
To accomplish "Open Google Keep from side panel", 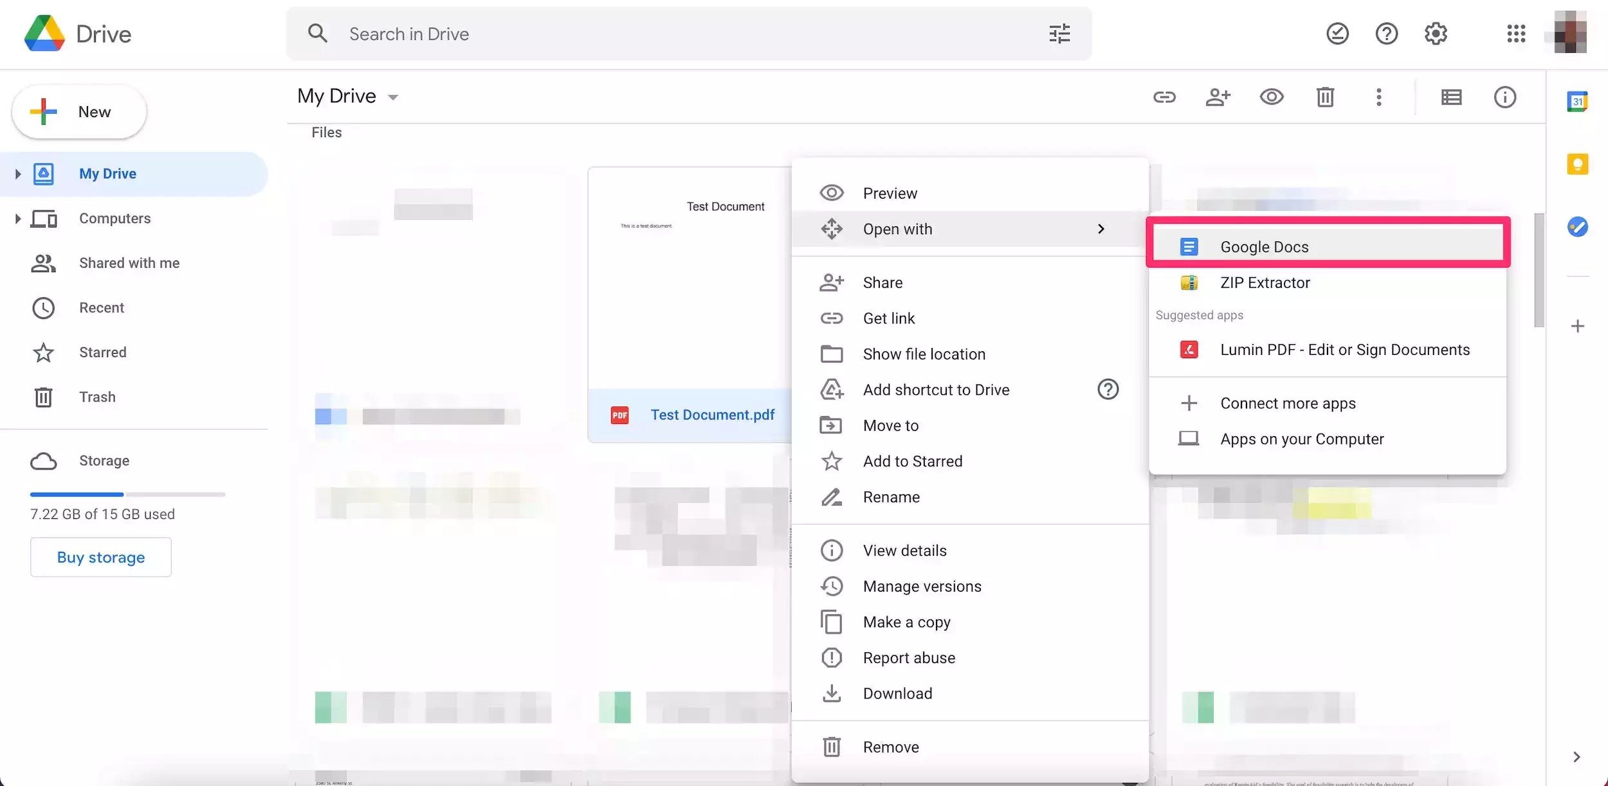I will coord(1576,164).
